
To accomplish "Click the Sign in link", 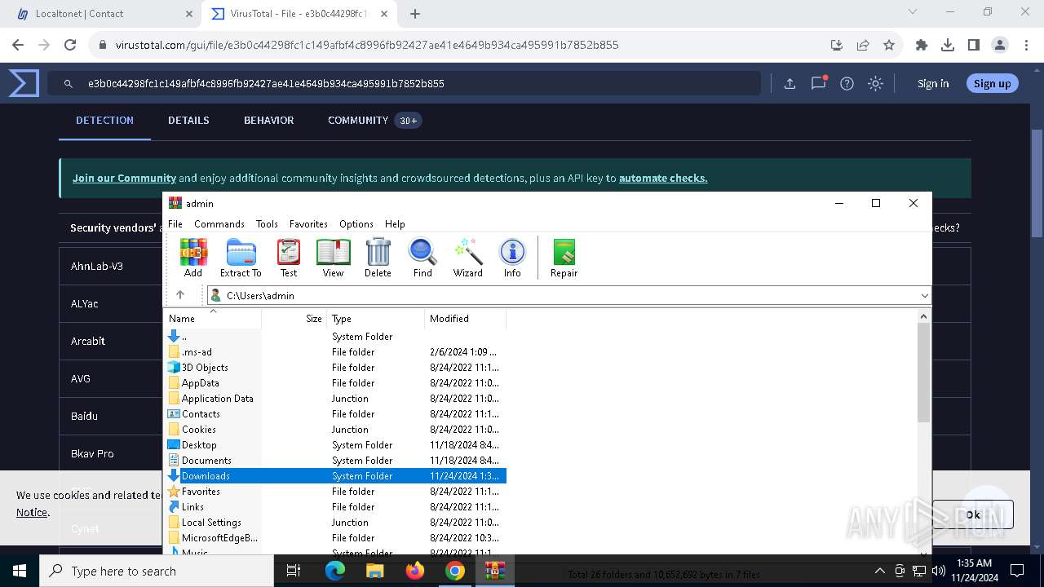I will (x=933, y=83).
